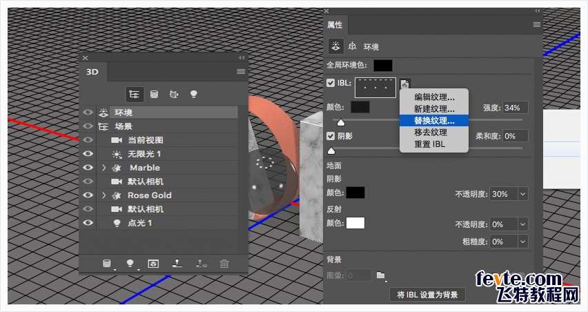Open IBL 颜色 dark swatch
This screenshot has height=312, width=588.
(x=360, y=107)
